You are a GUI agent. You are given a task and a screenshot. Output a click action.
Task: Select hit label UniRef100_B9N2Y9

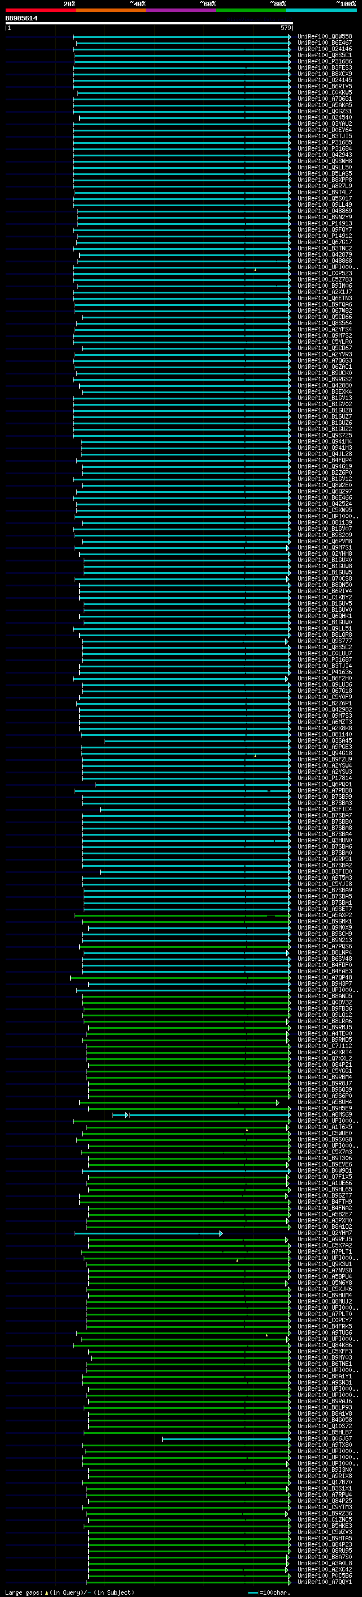324,217
